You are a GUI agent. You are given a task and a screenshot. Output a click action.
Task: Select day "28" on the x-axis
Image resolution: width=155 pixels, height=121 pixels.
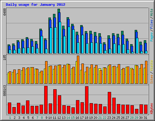132,118
